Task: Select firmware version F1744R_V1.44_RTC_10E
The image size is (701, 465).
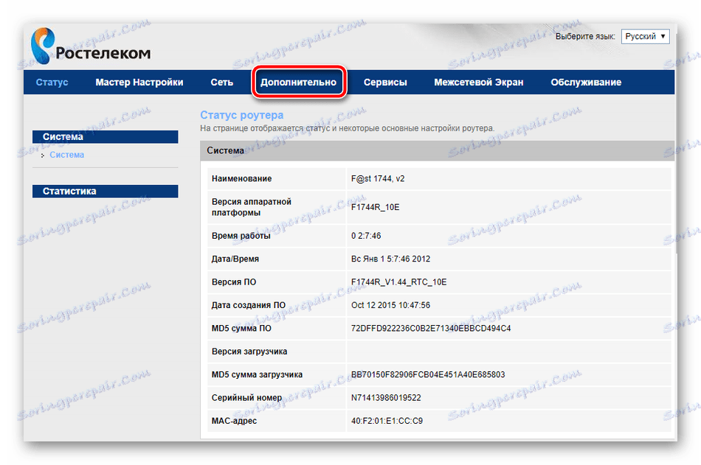Action: pyautogui.click(x=398, y=282)
